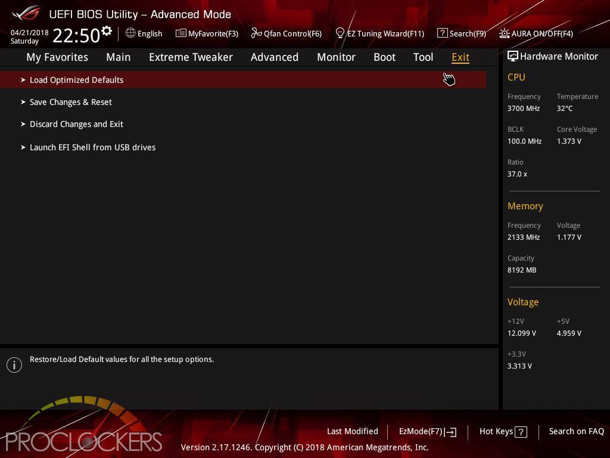Screen dimensions: 610x458
Task: Choose Save Changes & Reset
Action: pyautogui.click(x=71, y=102)
